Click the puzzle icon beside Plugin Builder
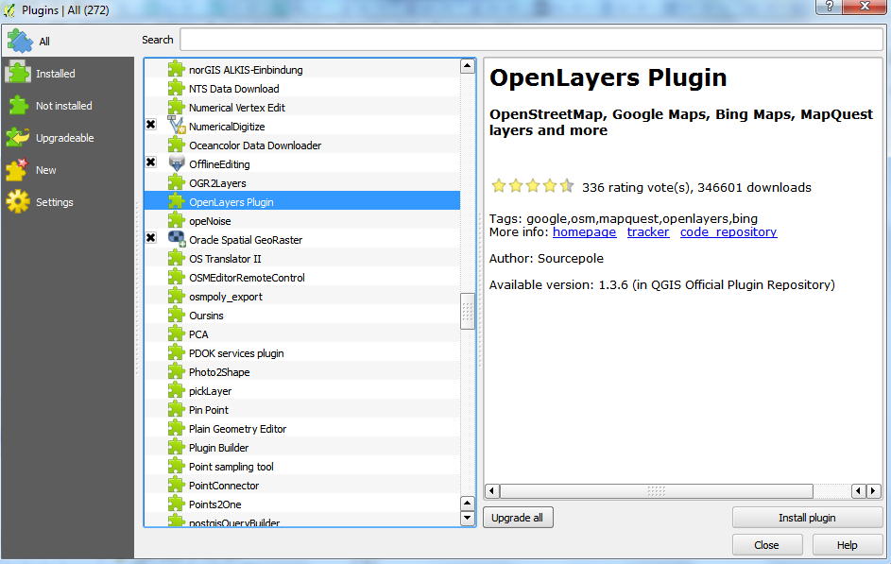Viewport: 891px width, 564px height. coord(177,447)
